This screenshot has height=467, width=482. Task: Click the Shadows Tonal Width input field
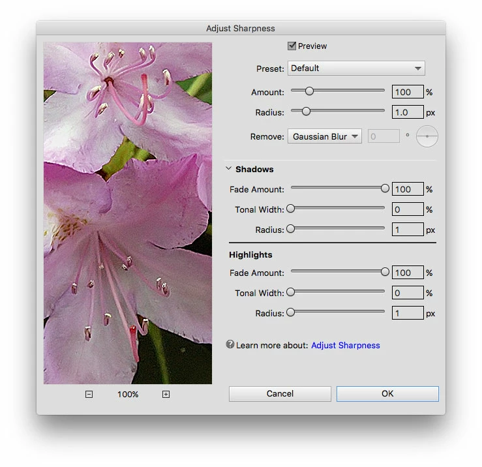pyautogui.click(x=408, y=209)
